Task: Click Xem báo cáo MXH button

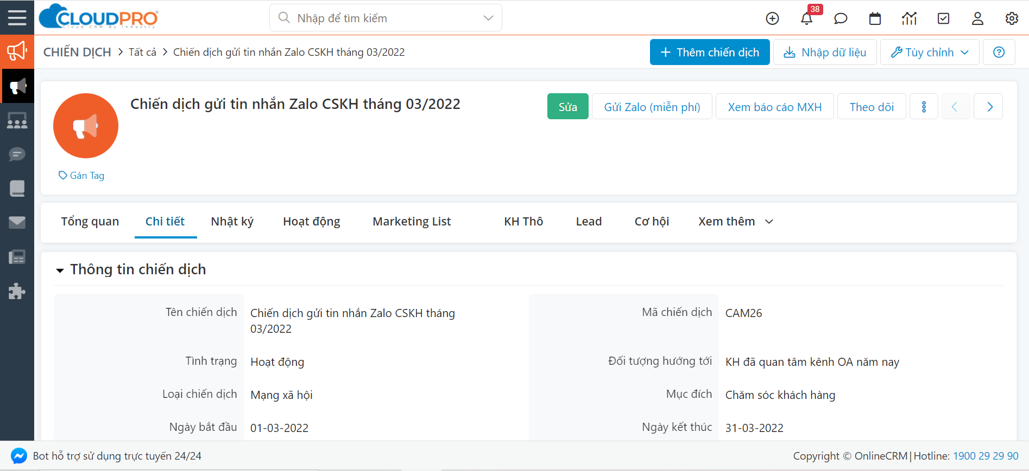Action: pos(775,106)
